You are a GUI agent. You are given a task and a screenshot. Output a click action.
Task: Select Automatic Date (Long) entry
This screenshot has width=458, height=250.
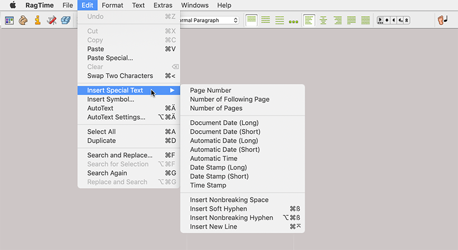point(224,141)
